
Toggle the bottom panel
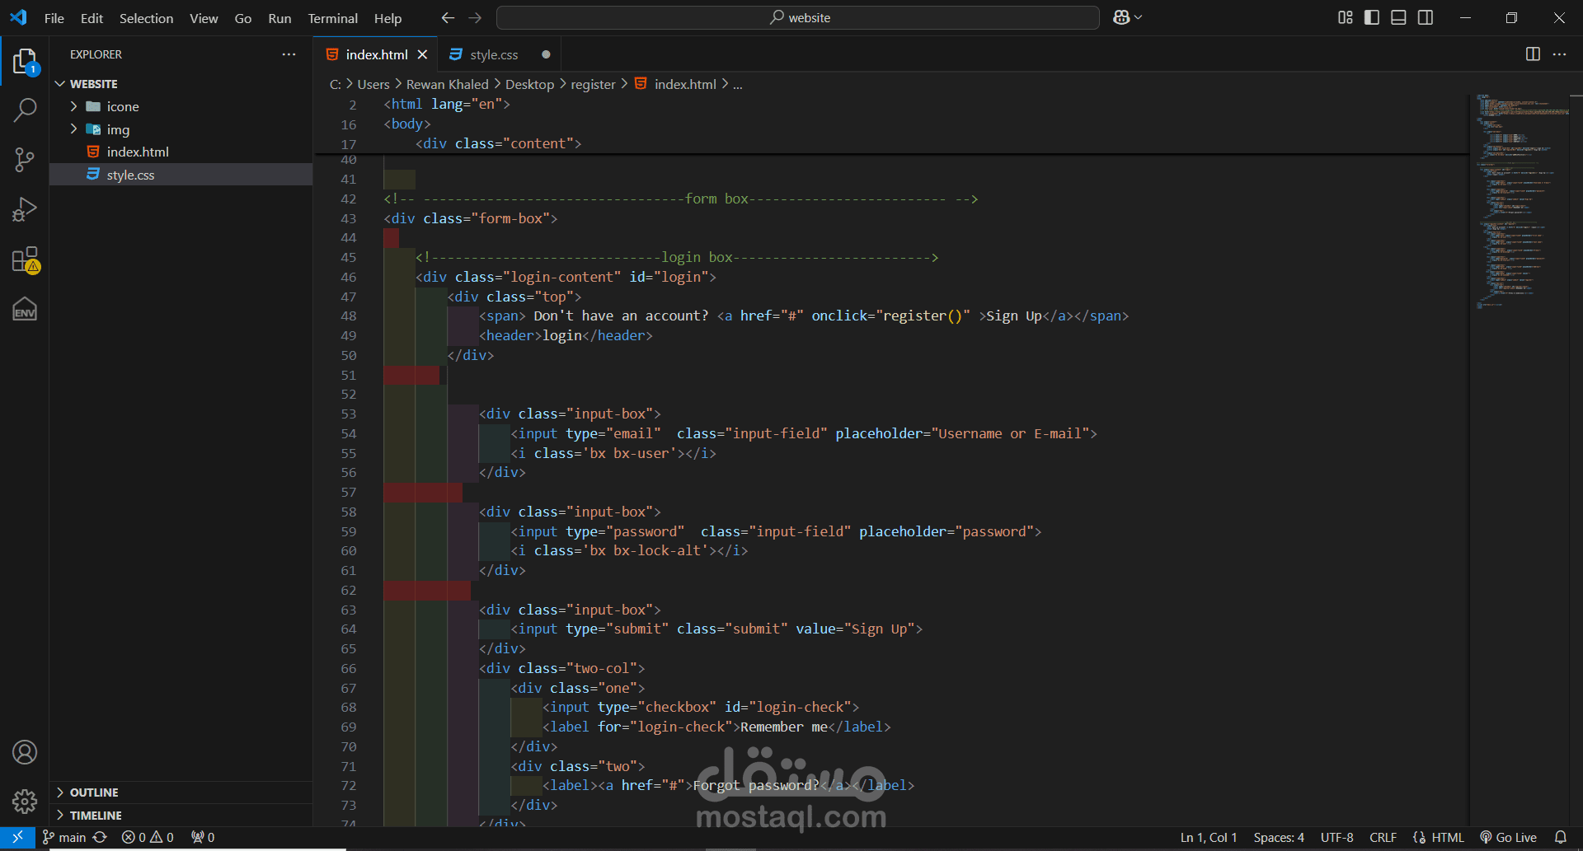pyautogui.click(x=1398, y=17)
